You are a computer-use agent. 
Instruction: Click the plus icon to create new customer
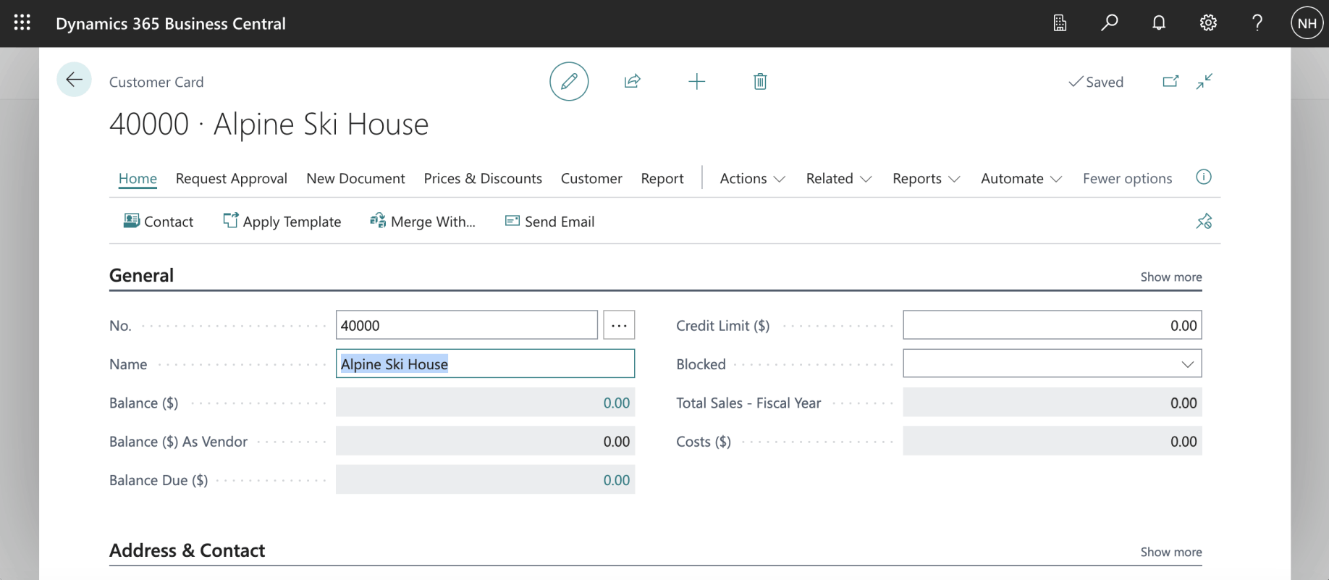(696, 81)
